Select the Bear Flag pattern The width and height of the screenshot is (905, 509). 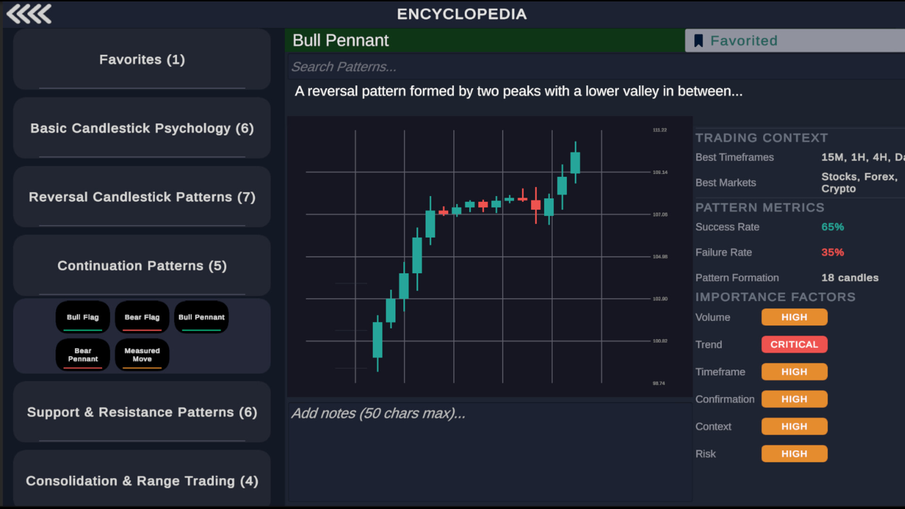coord(142,317)
